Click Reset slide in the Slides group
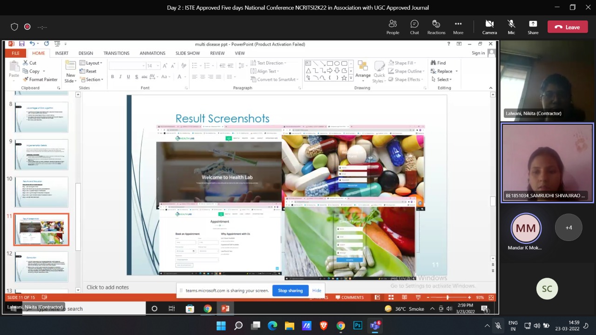 click(88, 71)
